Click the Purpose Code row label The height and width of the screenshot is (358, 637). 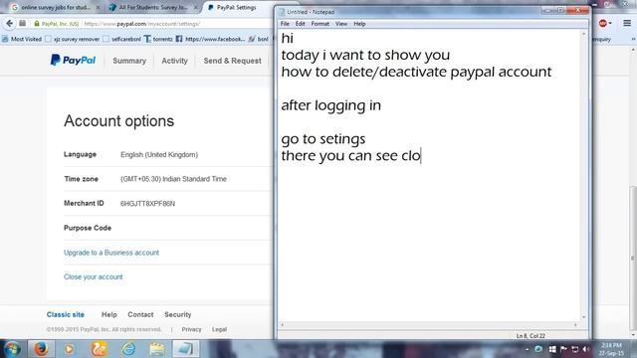[x=88, y=228]
